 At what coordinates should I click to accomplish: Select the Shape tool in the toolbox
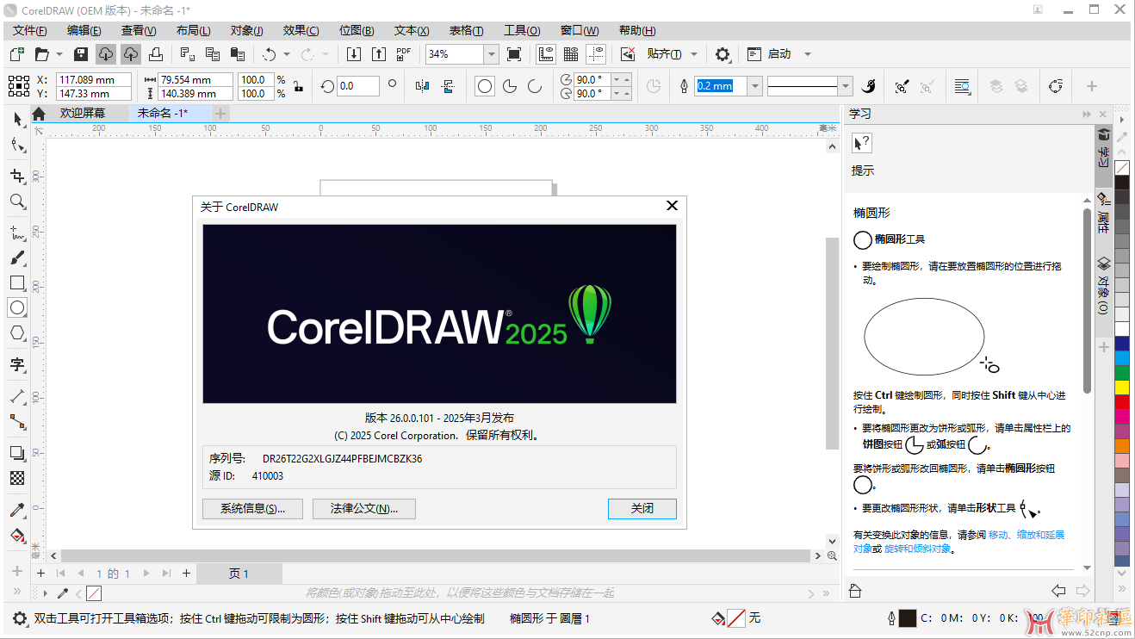(x=17, y=146)
